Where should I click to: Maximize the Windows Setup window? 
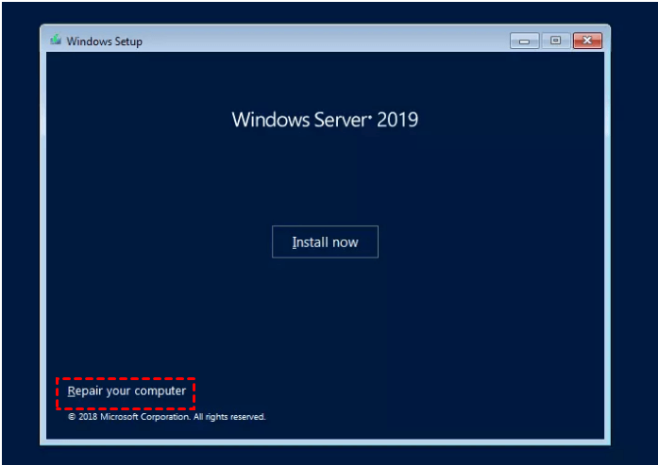pos(555,41)
